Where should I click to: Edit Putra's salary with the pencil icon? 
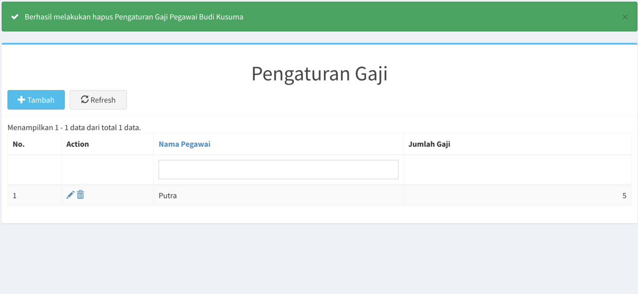point(70,195)
